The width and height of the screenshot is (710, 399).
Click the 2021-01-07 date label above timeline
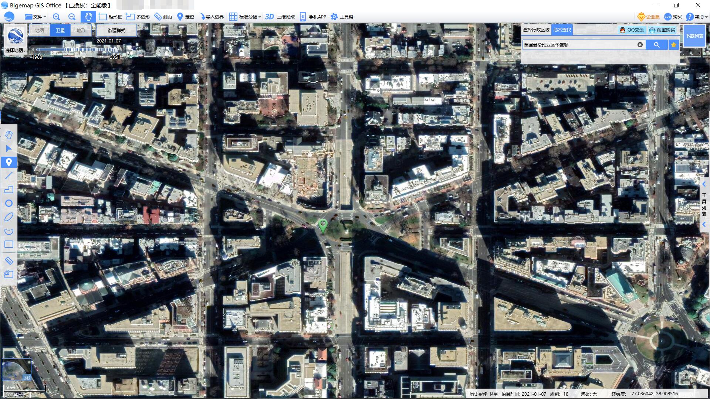tap(108, 41)
